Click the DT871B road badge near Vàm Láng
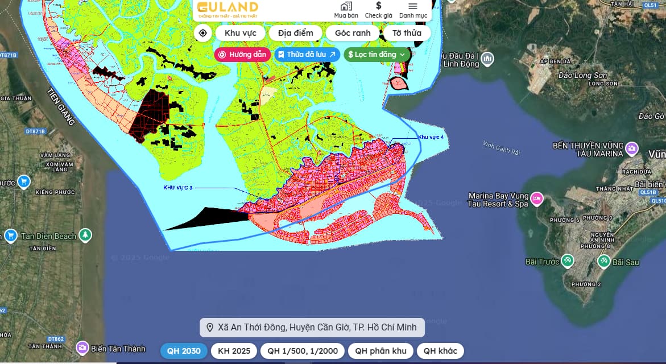Image resolution: width=666 pixels, height=364 pixels. tap(35, 132)
